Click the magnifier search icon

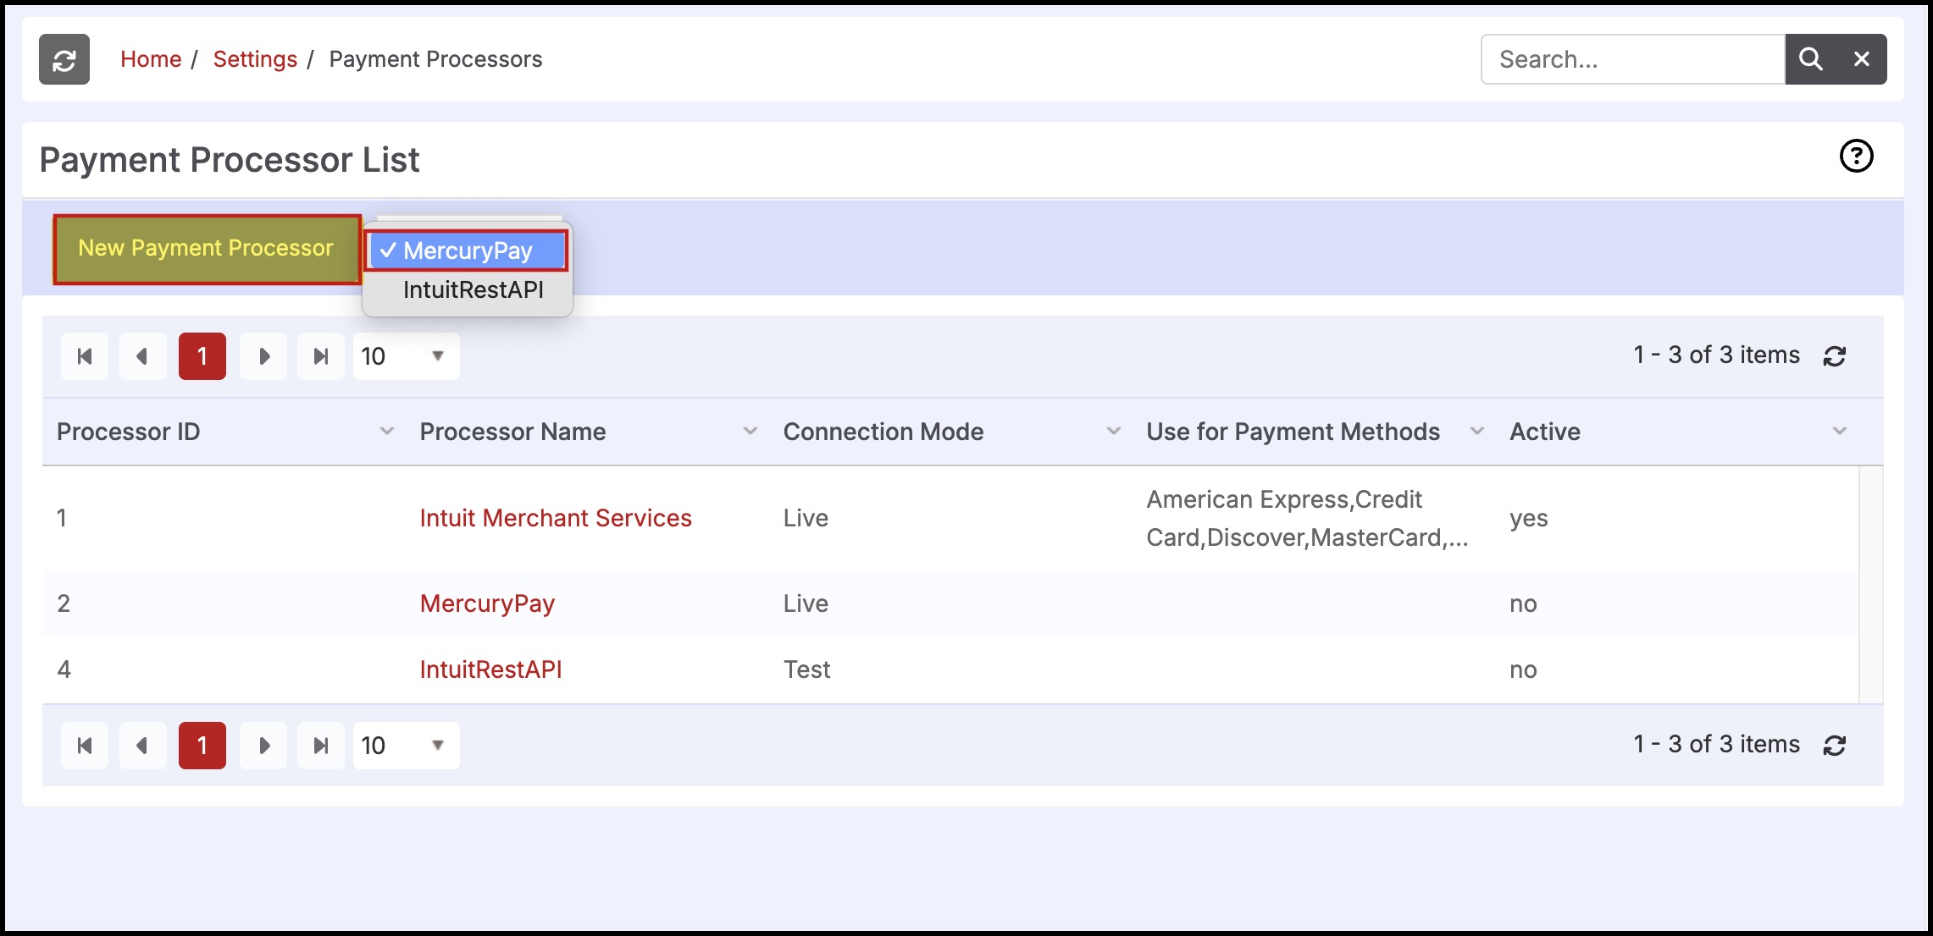click(1810, 59)
